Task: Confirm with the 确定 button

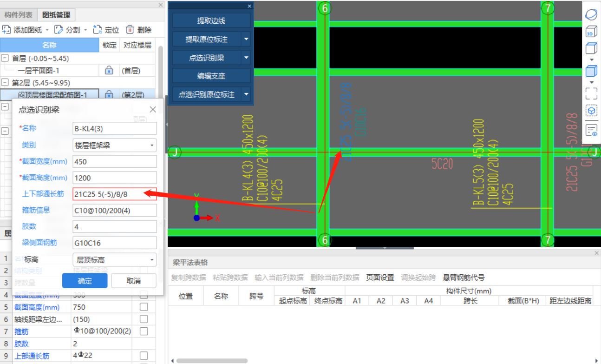Action: [85, 281]
